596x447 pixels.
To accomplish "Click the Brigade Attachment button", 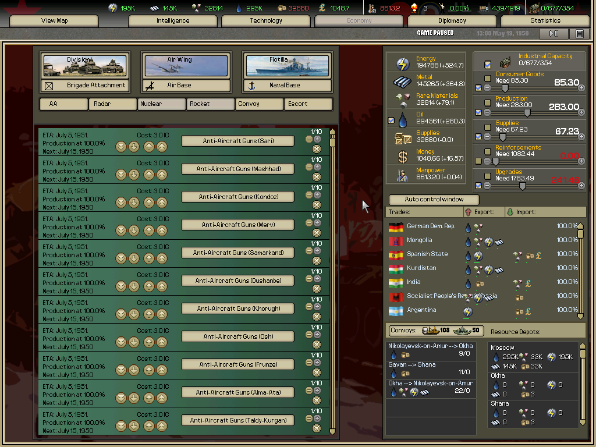I will [85, 86].
